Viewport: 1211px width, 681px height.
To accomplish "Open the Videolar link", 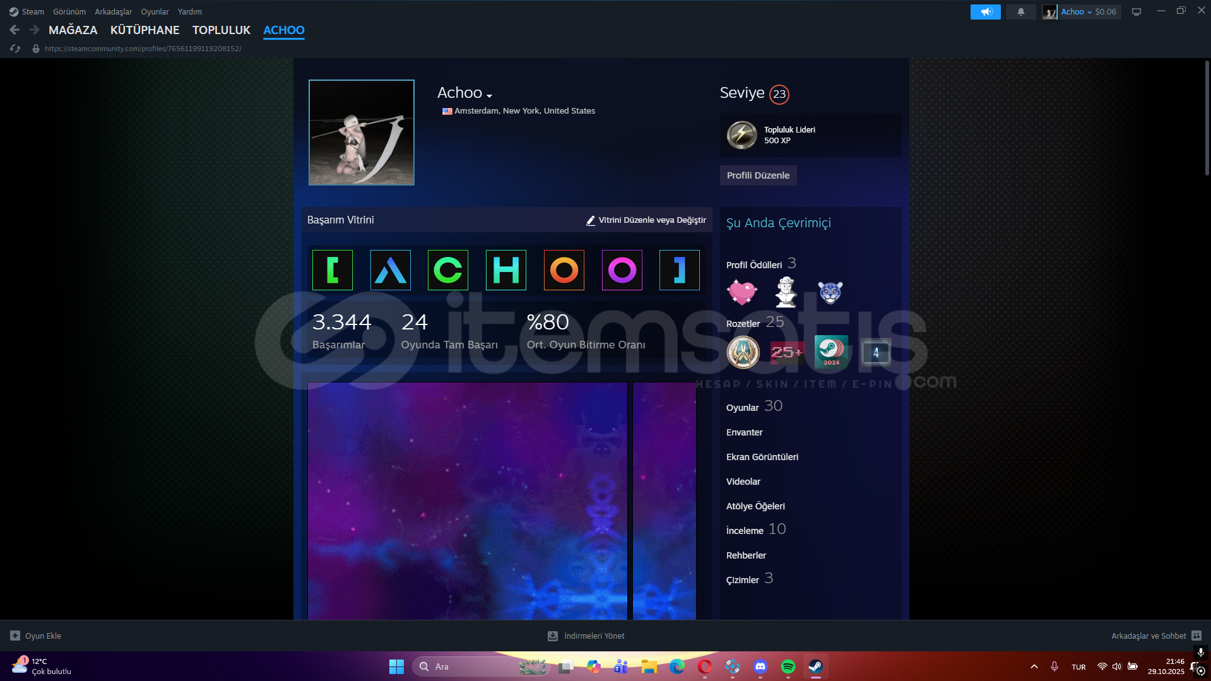I will point(743,482).
